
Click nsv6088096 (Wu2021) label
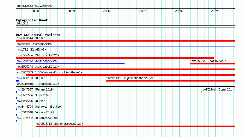(32, 101)
